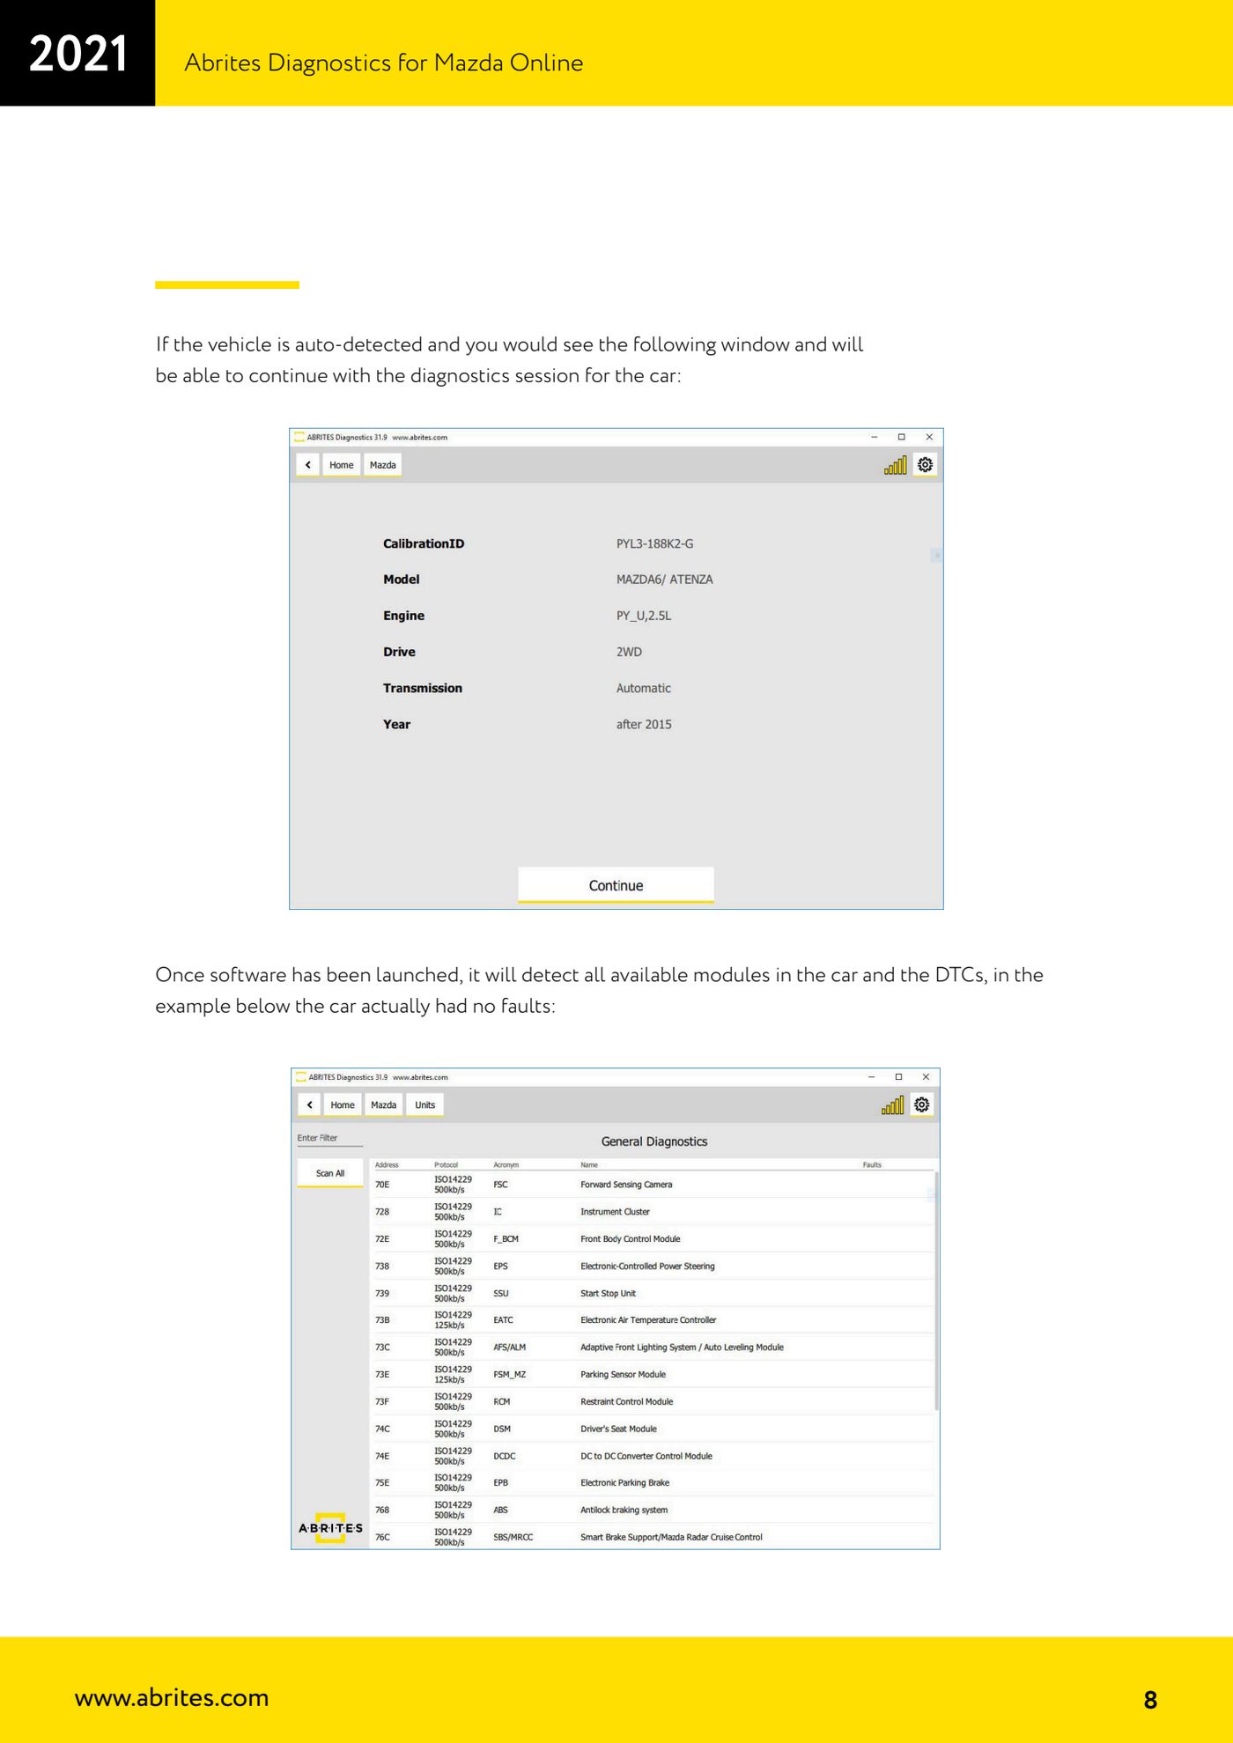This screenshot has width=1233, height=1743.
Task: Minimize the vehicle info window
Action: (x=874, y=437)
